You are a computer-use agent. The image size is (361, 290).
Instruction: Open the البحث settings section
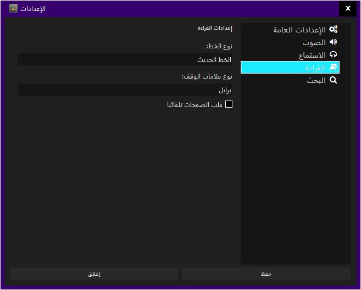(x=290, y=80)
